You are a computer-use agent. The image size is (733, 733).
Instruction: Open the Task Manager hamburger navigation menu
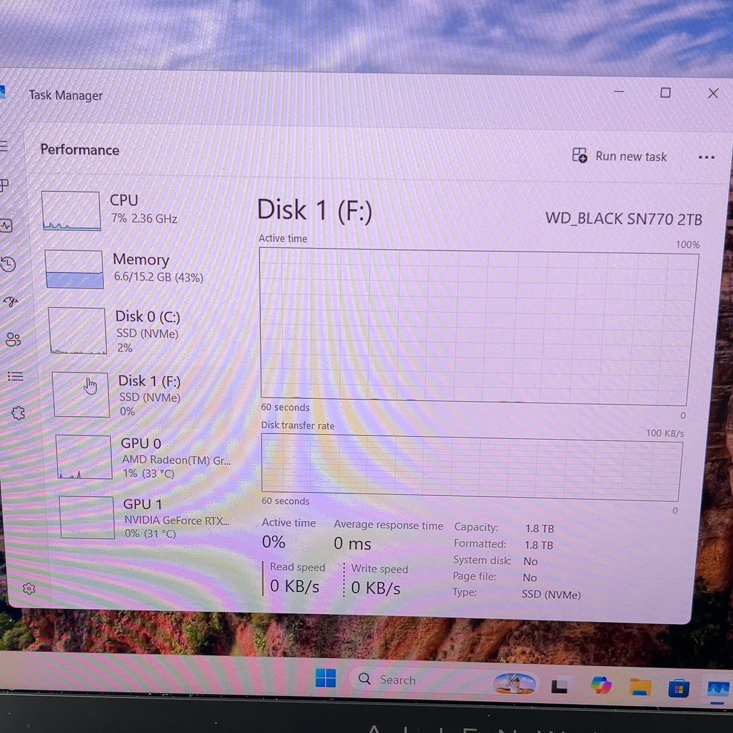(3, 146)
